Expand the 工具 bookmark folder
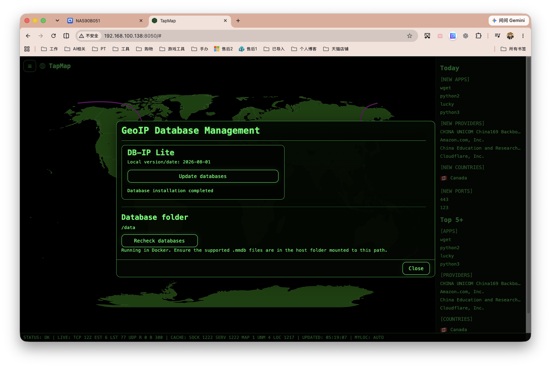The image size is (551, 368). click(x=121, y=49)
